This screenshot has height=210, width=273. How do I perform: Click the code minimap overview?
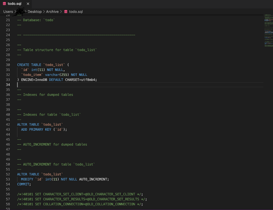click(x=268, y=31)
